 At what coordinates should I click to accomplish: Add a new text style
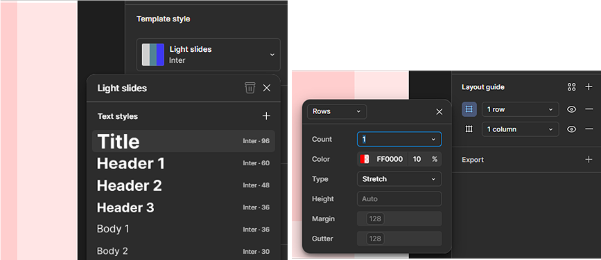tap(266, 116)
